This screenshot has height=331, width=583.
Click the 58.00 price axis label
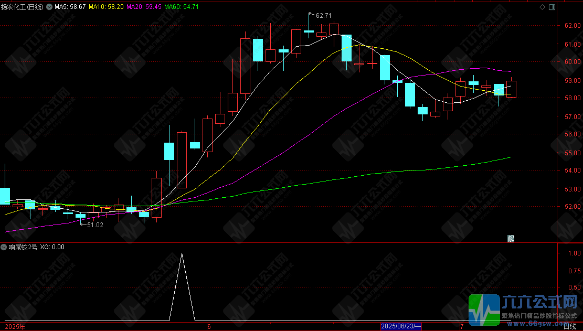[573, 98]
